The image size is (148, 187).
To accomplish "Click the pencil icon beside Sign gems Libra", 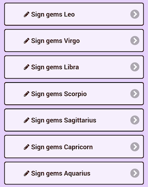I will click(27, 67).
